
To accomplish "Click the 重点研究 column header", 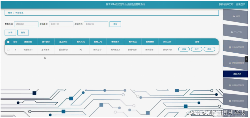I will tap(63, 42).
